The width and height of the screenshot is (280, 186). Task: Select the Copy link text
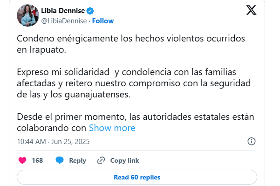[124, 160]
